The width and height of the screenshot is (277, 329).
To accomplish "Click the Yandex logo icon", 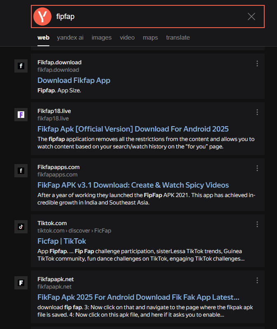I will [x=42, y=16].
